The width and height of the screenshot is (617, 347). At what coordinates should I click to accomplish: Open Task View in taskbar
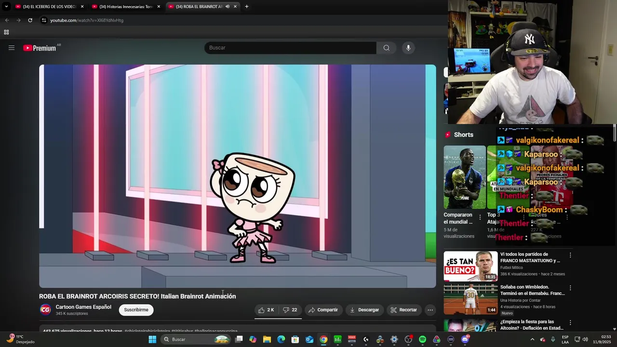(x=239, y=339)
